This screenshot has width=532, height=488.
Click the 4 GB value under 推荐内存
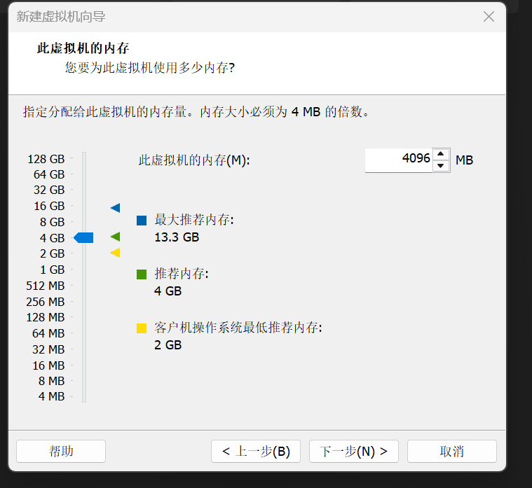tap(168, 291)
